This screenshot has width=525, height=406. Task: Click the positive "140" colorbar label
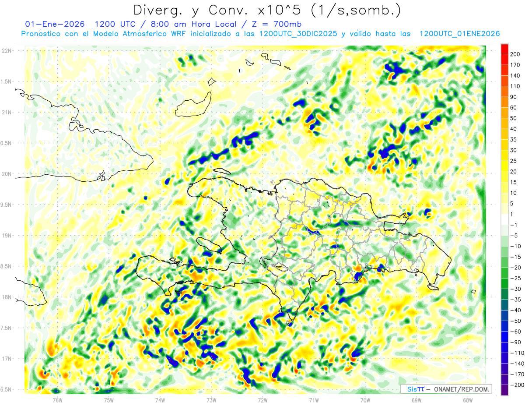click(x=515, y=75)
